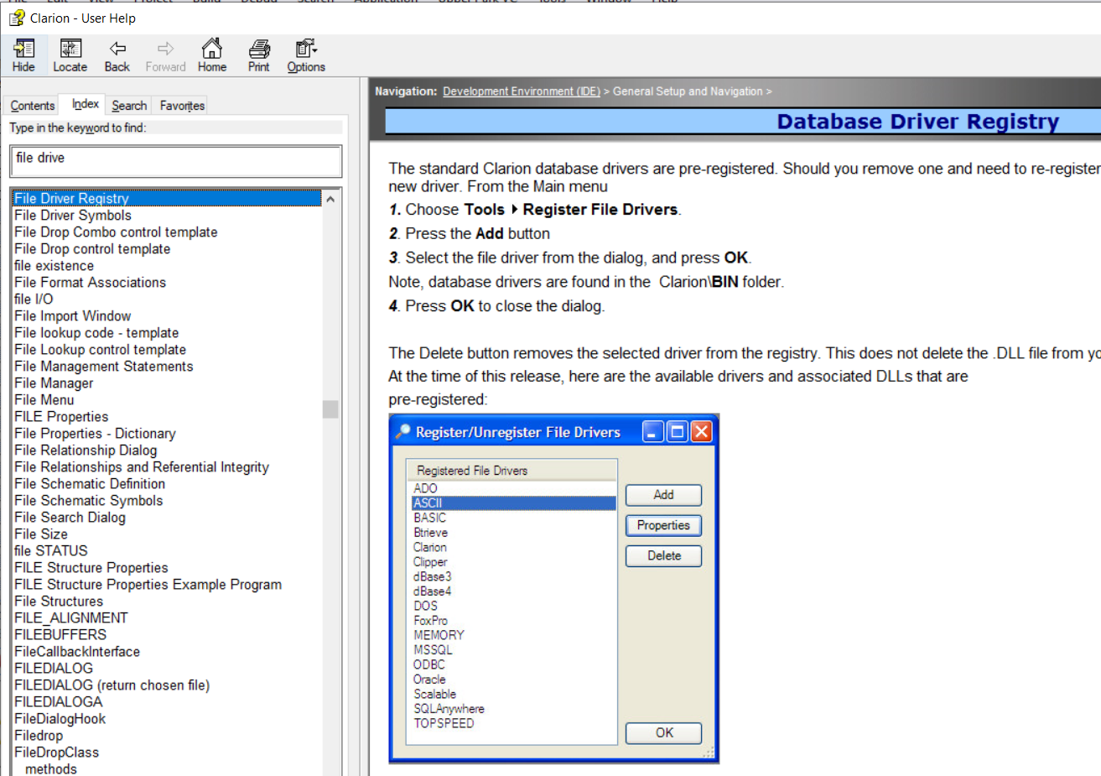
Task: Select File Drop Combo control template entry
Action: point(116,232)
